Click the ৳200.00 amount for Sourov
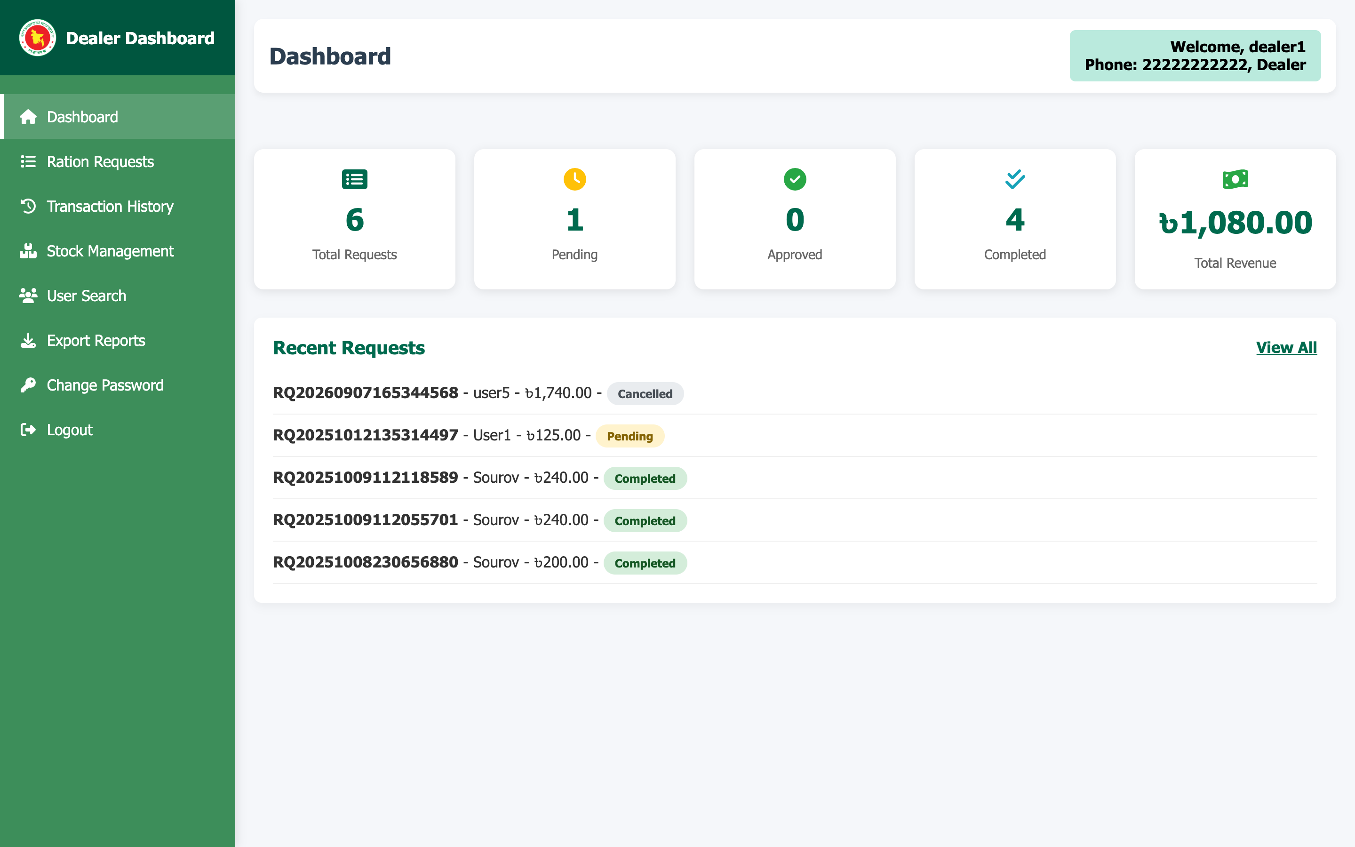Viewport: 1355px width, 847px height. 561,562
